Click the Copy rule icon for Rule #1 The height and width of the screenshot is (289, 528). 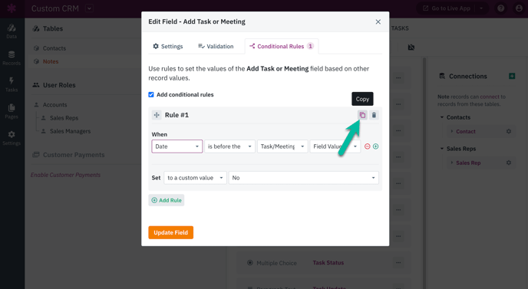pyautogui.click(x=362, y=115)
